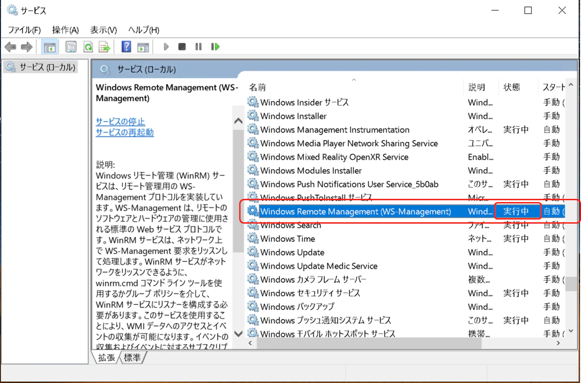Click the サービスの停止 link
This screenshot has height=383, width=581.
pyautogui.click(x=120, y=122)
